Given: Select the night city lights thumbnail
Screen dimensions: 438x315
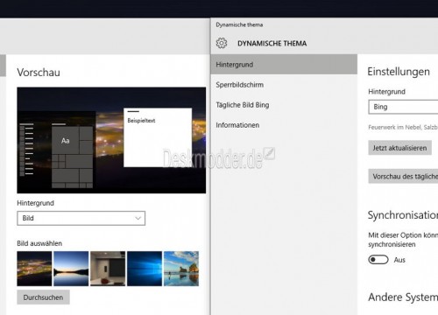Looking at the screenshot, I should pyautogui.click(x=34, y=269).
